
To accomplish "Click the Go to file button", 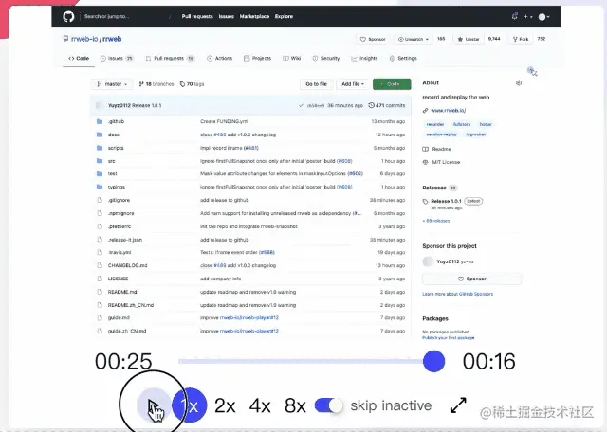I will pos(316,84).
